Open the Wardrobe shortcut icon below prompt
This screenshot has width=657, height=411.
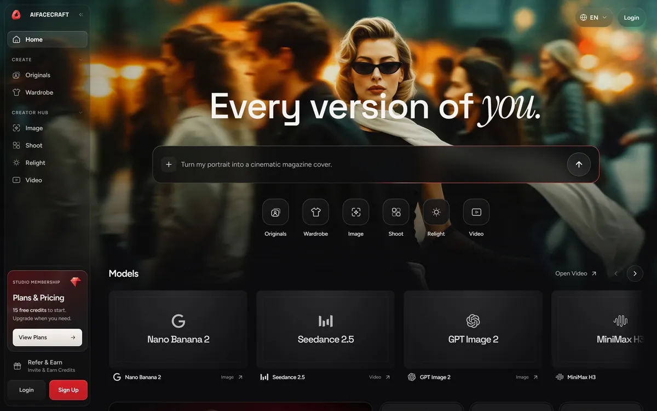[316, 212]
